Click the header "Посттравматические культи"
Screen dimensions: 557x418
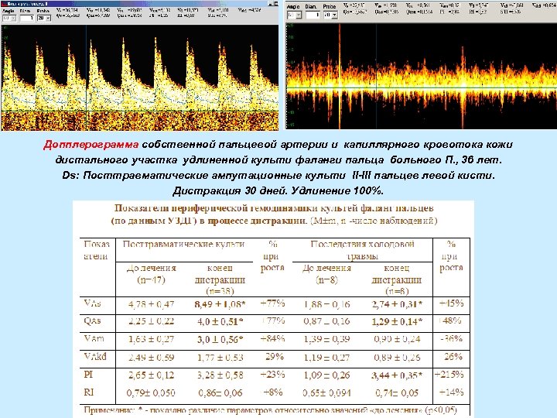(183, 244)
